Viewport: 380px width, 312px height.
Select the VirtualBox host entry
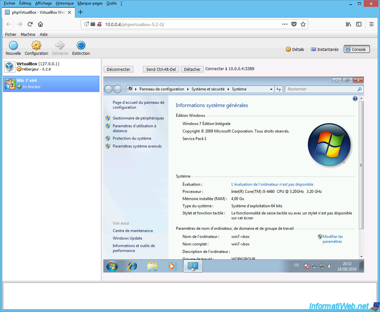[x=51, y=67]
